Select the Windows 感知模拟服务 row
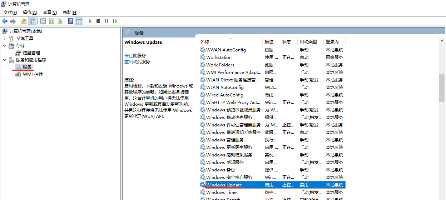Image resolution: width=446 pixels, height=200 pixels. (272, 155)
